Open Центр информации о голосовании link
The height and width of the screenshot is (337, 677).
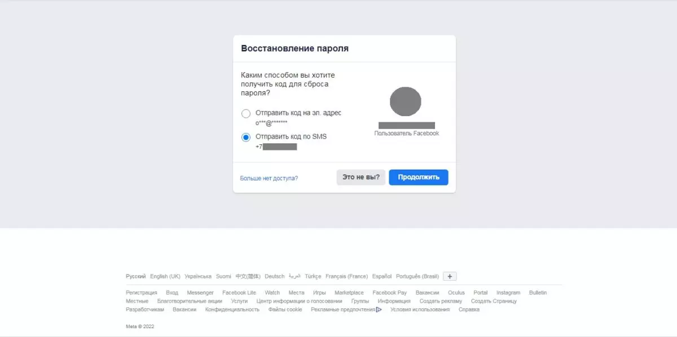click(x=300, y=301)
